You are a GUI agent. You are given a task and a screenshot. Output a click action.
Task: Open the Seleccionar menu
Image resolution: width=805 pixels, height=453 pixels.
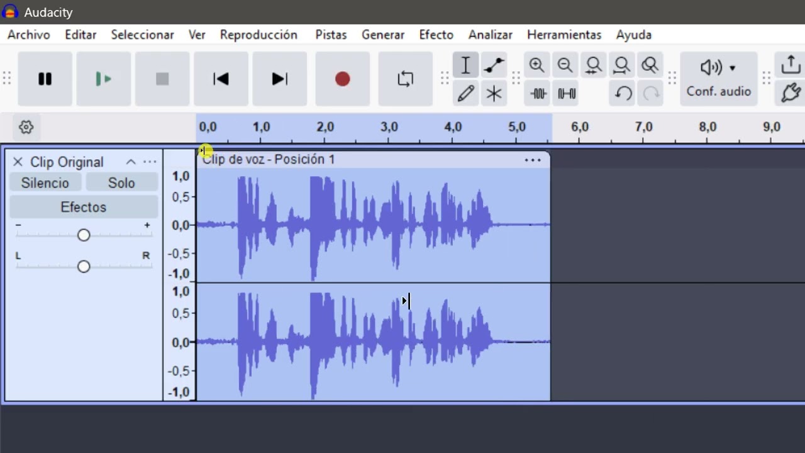[x=143, y=35]
